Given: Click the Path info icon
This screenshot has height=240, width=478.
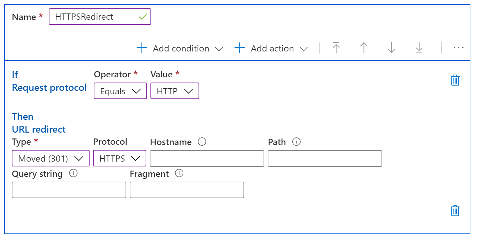Looking at the screenshot, I should [x=296, y=142].
